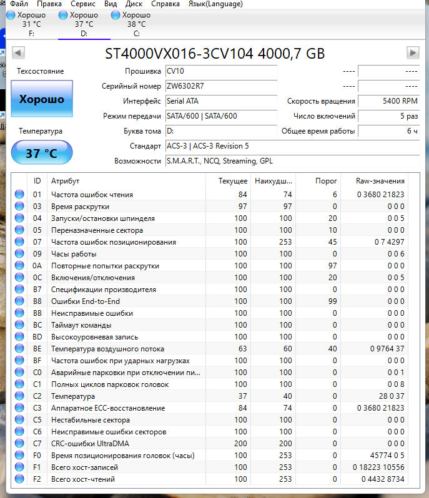Click status orb of attribute 01
Viewport: 429px width, 498px height.
19,194
